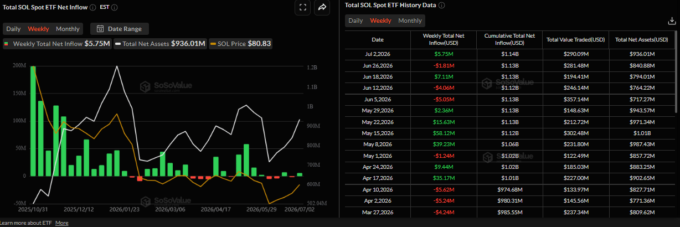Select Weekly tab in chart panel
This screenshot has height=227, width=680.
click(38, 29)
